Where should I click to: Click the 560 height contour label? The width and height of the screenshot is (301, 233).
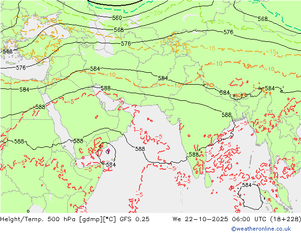(117, 18)
